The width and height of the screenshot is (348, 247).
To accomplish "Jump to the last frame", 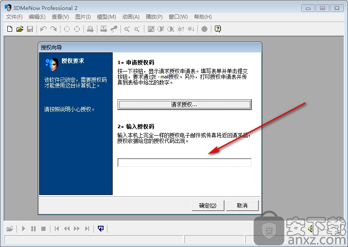I will [x=87, y=228].
